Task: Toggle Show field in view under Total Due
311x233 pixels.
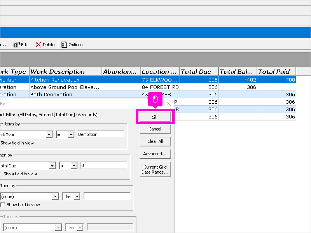Action: (1, 174)
